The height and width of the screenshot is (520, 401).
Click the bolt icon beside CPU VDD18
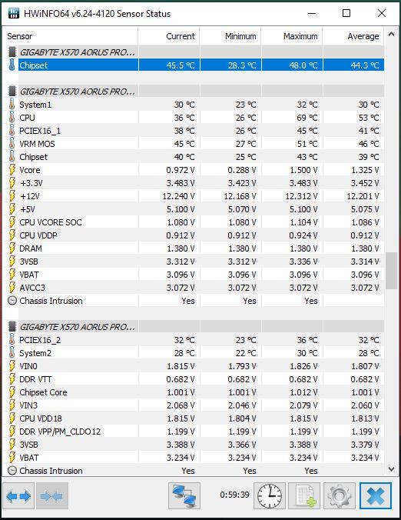[x=12, y=418]
